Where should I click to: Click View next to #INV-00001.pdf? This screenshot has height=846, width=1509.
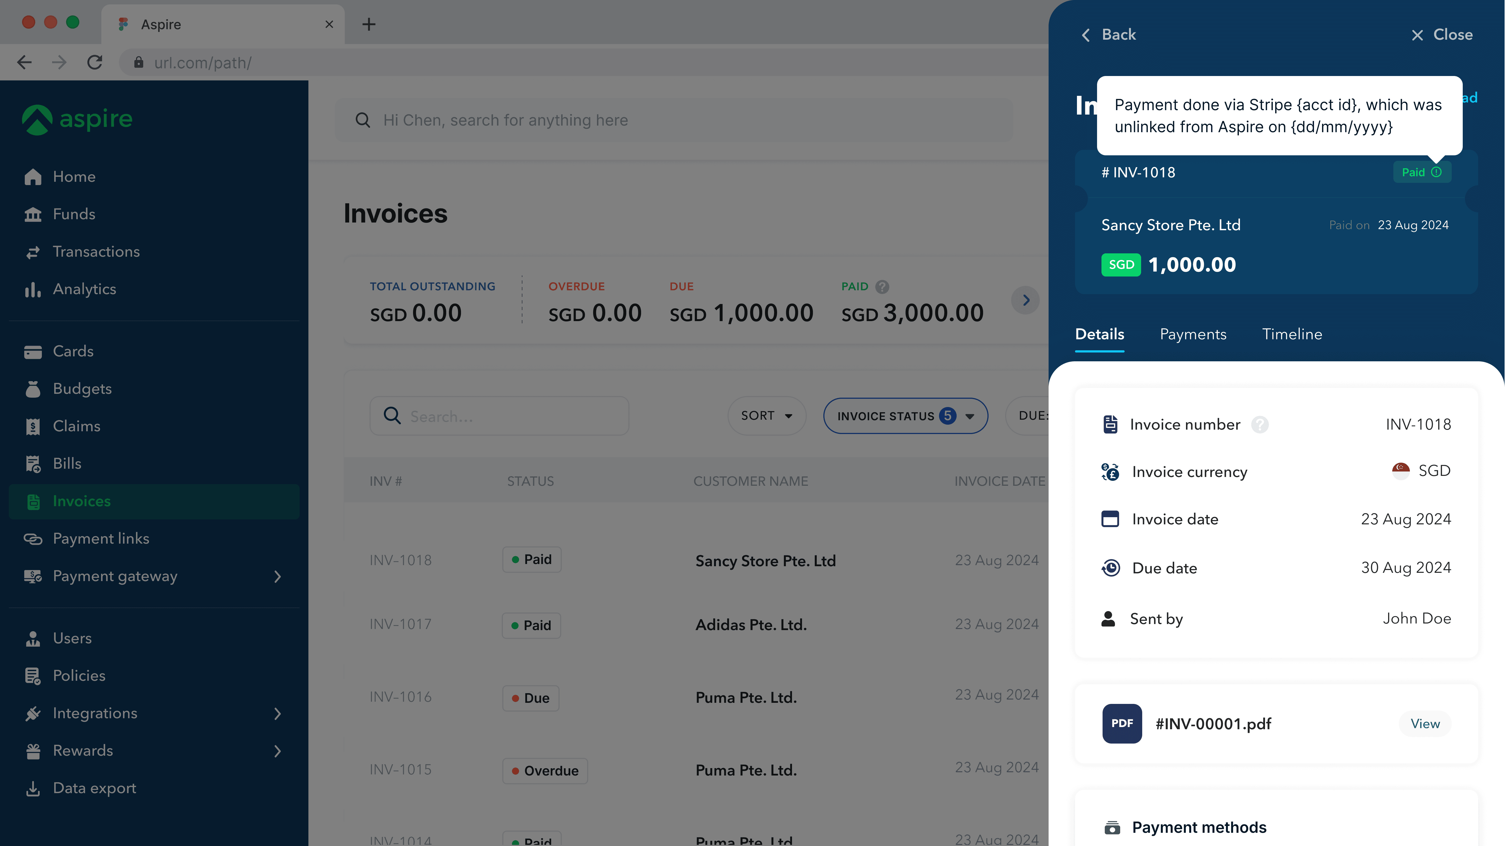coord(1425,723)
